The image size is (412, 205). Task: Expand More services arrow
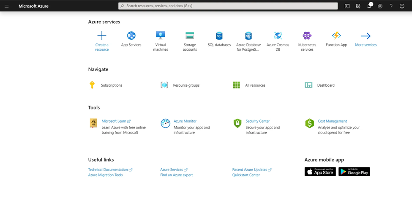366,36
